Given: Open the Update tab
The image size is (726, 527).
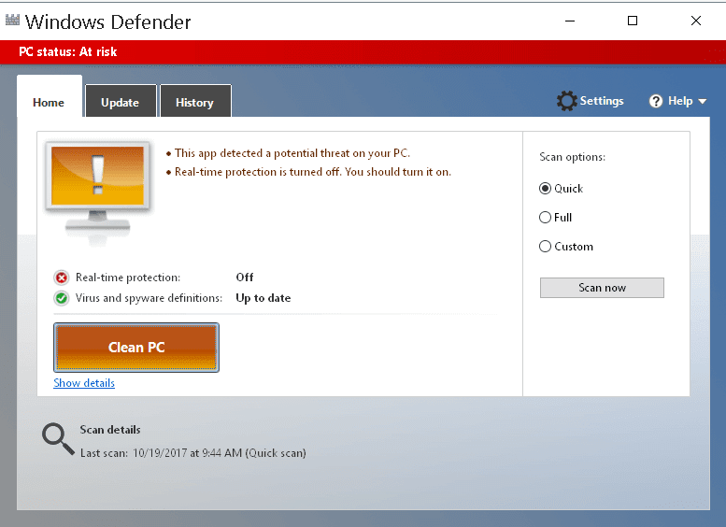Looking at the screenshot, I should pos(121,103).
